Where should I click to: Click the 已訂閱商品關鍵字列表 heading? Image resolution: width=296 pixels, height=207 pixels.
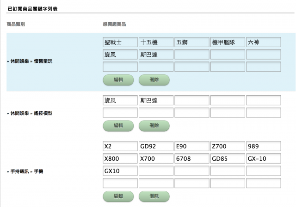point(33,9)
